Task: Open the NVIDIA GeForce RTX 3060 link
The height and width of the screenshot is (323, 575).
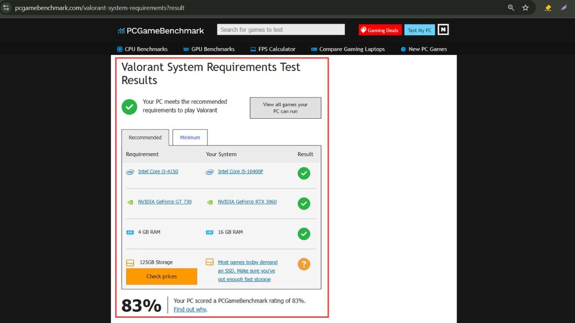Action: click(247, 201)
